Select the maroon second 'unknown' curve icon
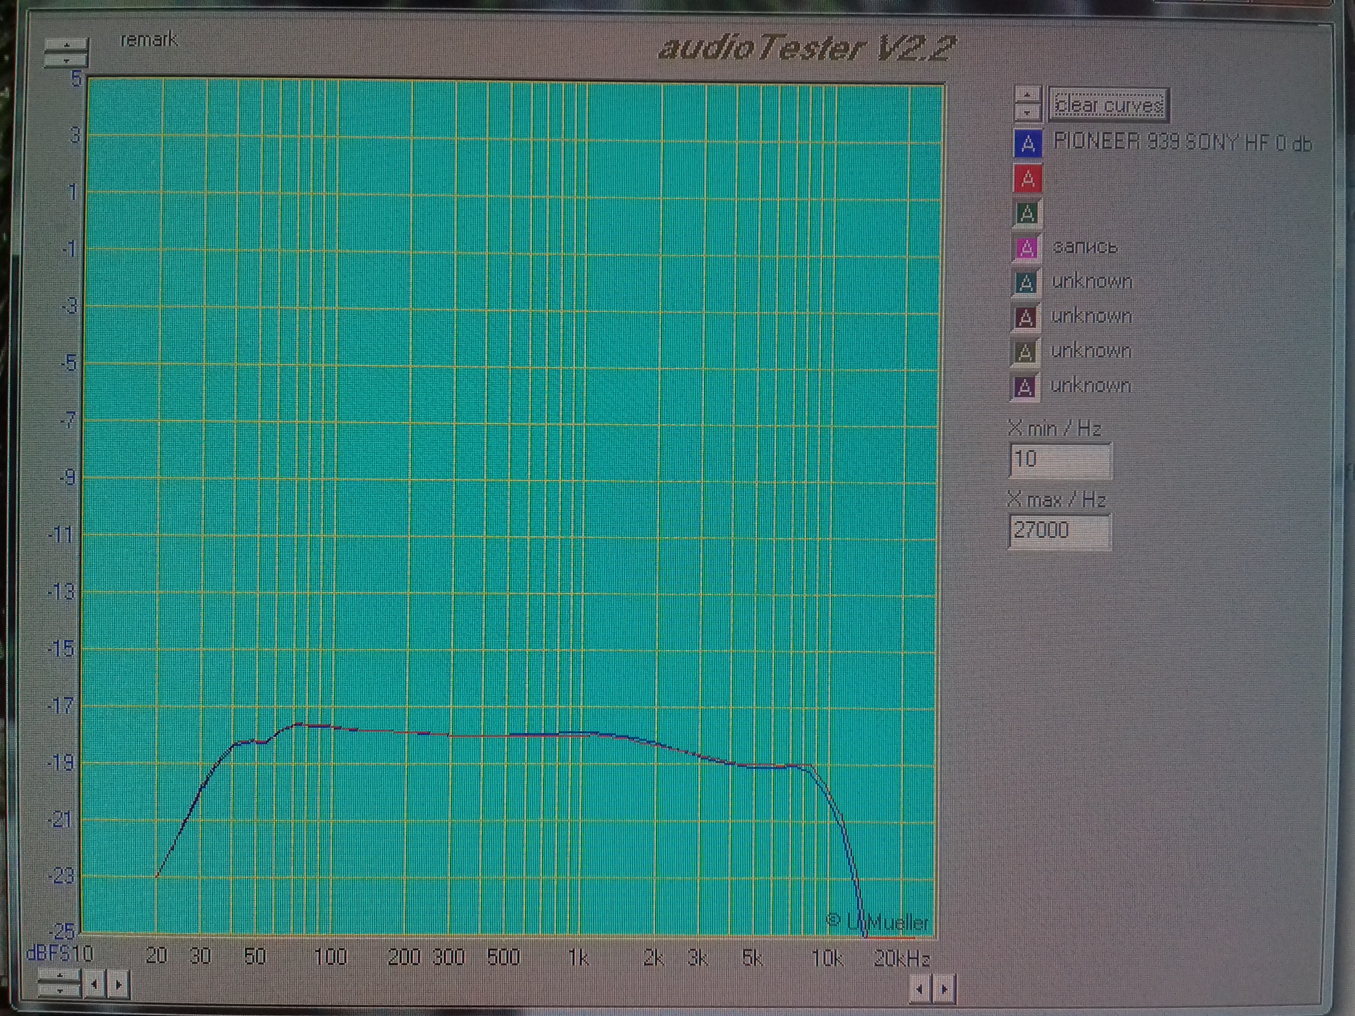 (x=1026, y=317)
